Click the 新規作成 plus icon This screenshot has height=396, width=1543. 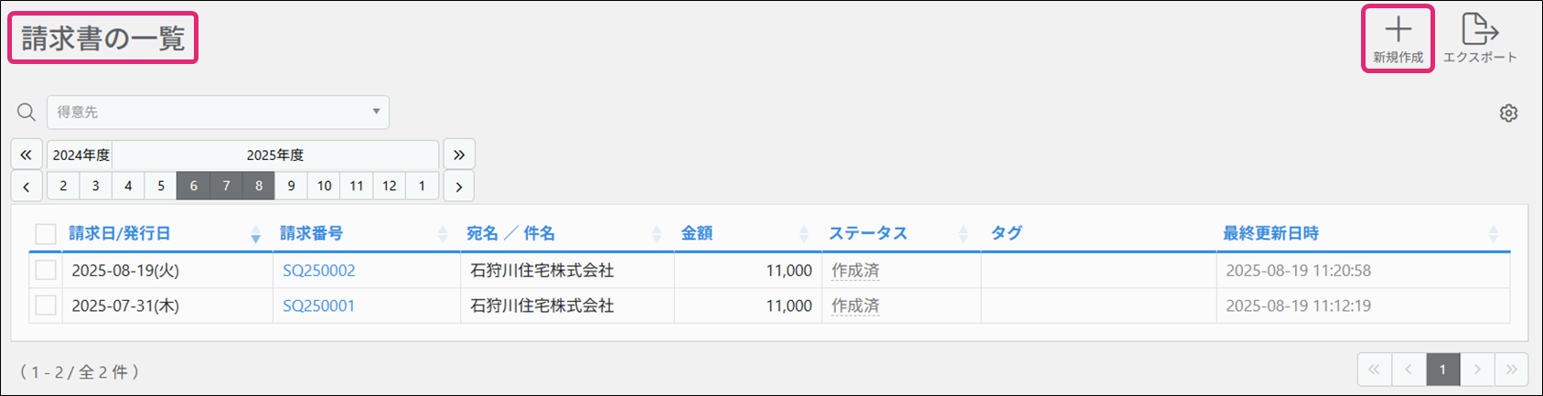click(1397, 31)
